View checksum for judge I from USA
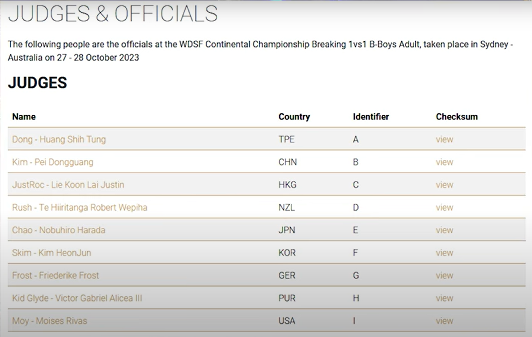This screenshot has width=532, height=337. [x=444, y=321]
